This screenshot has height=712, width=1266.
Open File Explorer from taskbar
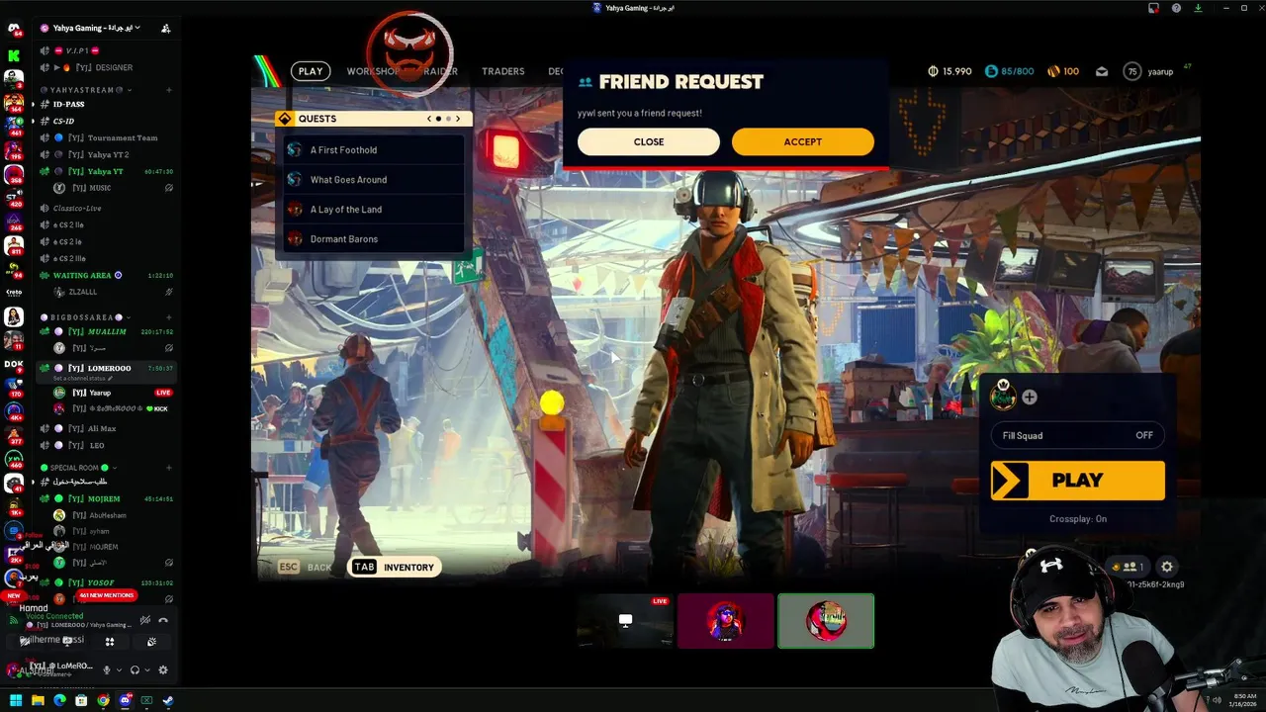point(38,700)
